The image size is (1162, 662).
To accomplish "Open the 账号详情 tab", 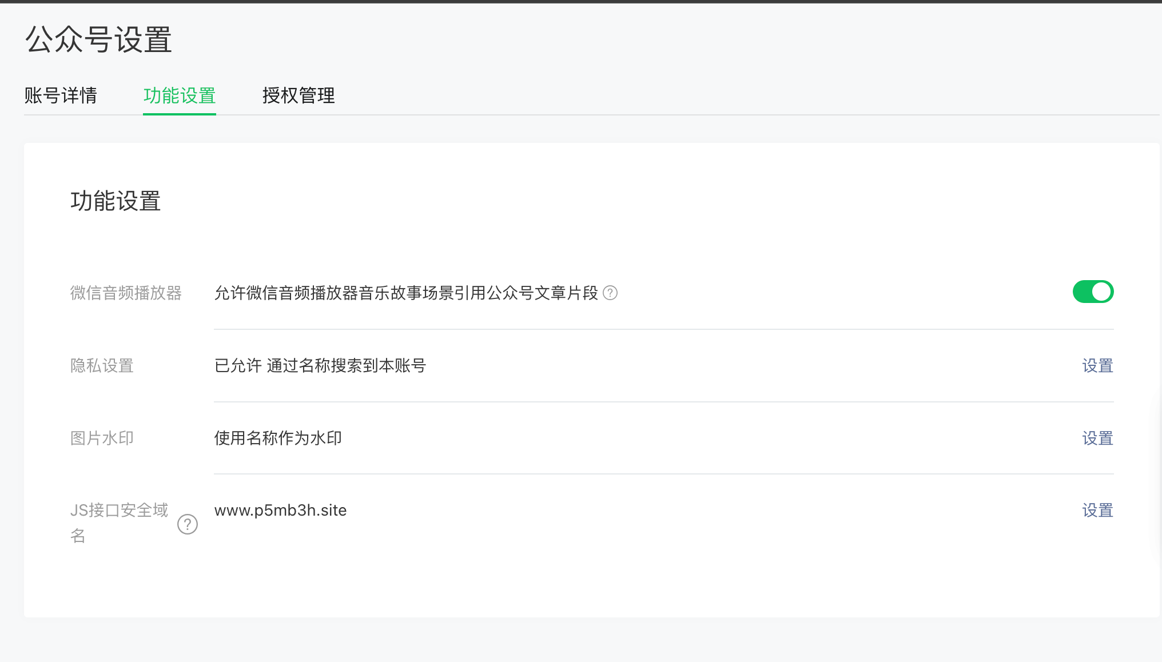I will (61, 95).
